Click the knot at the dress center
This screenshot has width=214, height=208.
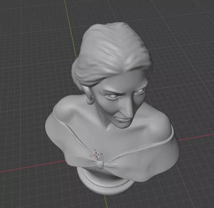click(x=100, y=165)
